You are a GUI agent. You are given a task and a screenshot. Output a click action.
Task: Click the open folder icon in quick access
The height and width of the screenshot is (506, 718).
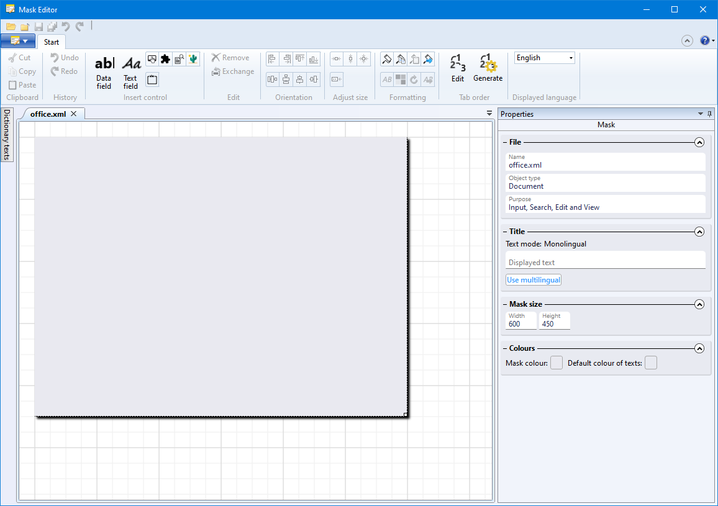tap(11, 27)
